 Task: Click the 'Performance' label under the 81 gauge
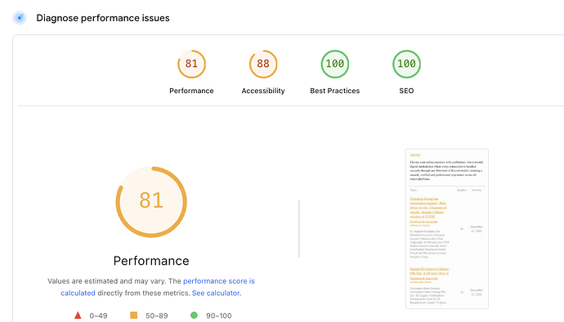coord(191,91)
